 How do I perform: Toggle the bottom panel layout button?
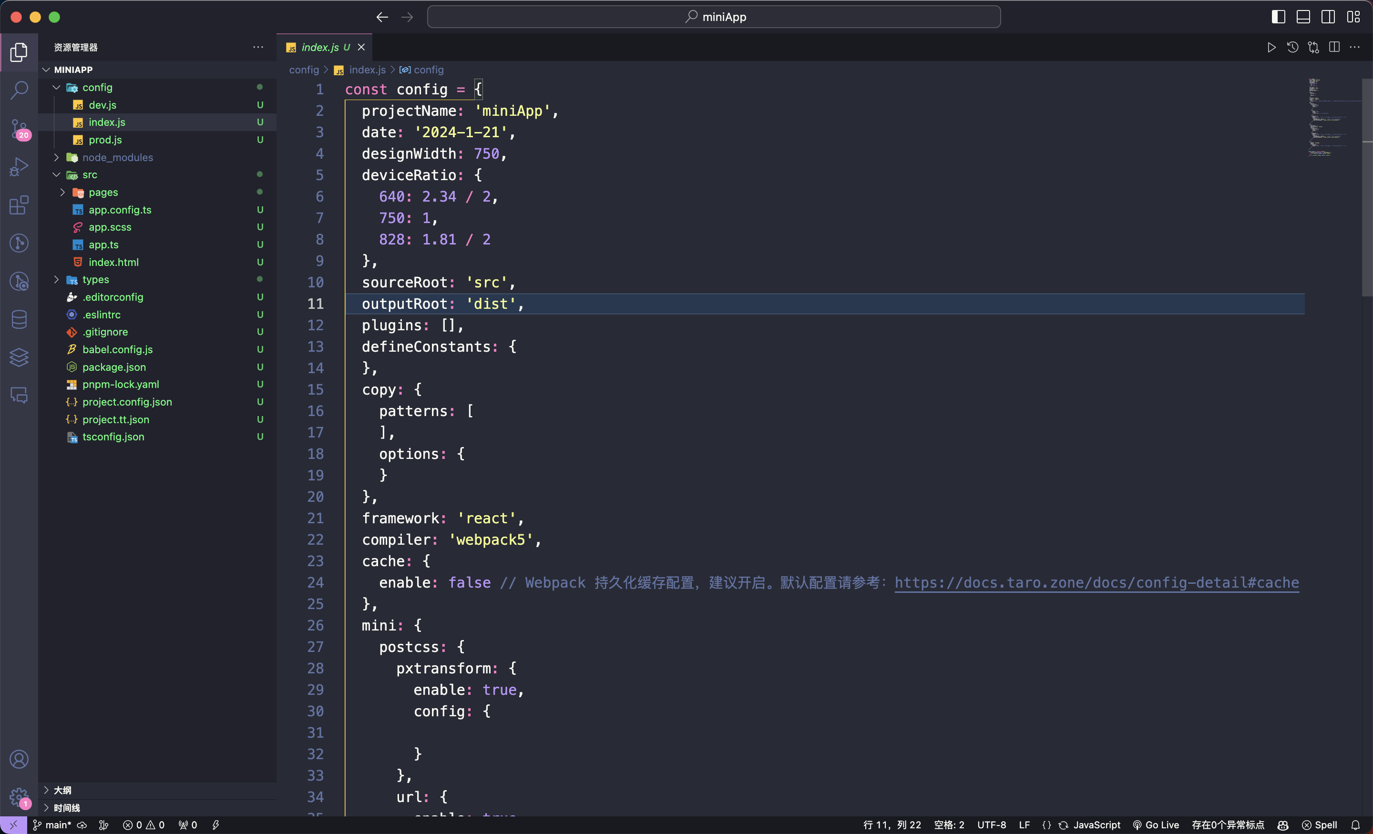point(1303,17)
